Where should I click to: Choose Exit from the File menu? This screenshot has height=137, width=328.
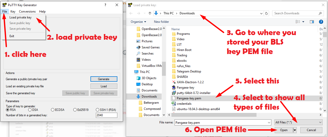[12, 36]
